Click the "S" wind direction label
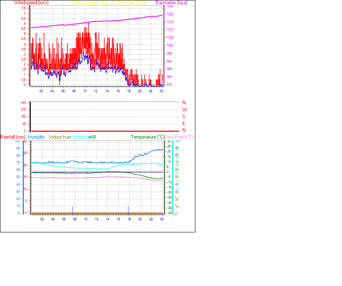This screenshot has width=342, height=286. pos(184,117)
